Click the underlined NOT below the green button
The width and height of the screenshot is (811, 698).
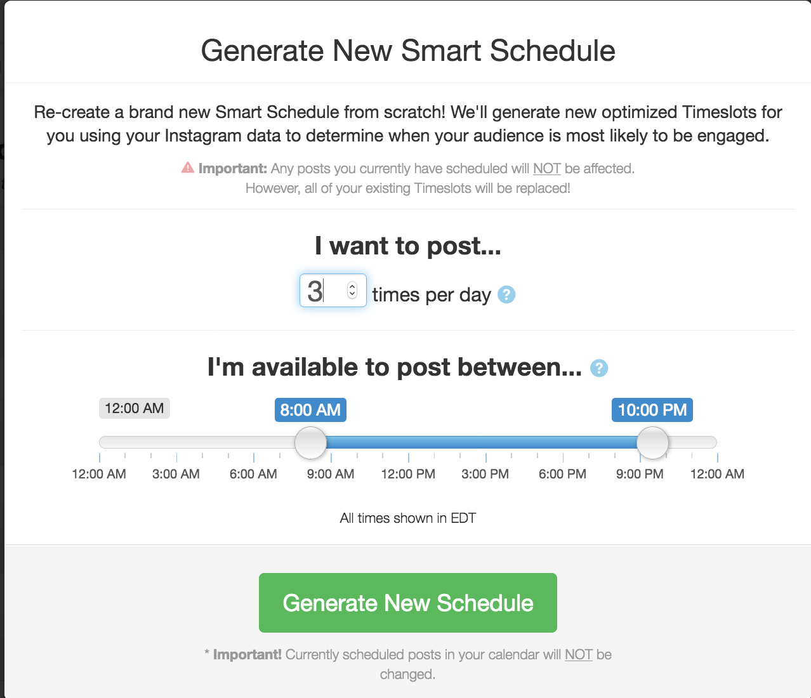pyautogui.click(x=578, y=654)
